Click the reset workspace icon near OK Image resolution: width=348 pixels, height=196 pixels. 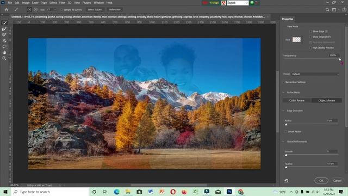click(x=287, y=181)
